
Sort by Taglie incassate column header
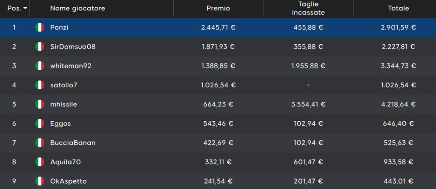click(x=308, y=9)
